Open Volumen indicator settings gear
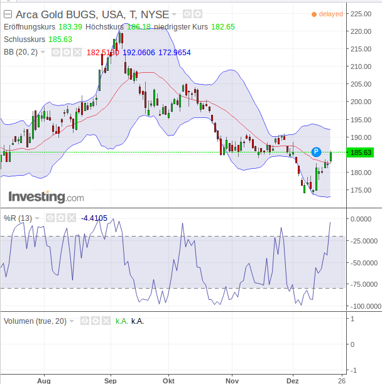Viewport: 382px width, 384px height. coord(95,321)
